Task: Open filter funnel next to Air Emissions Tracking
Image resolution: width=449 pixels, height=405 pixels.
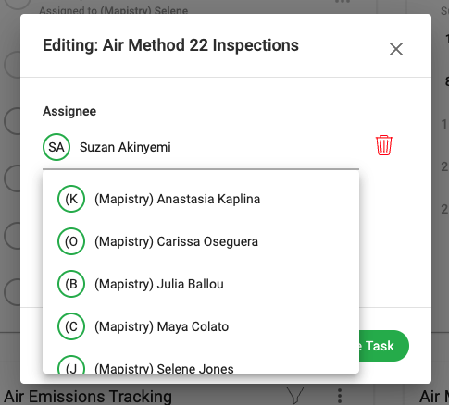Action: point(295,395)
